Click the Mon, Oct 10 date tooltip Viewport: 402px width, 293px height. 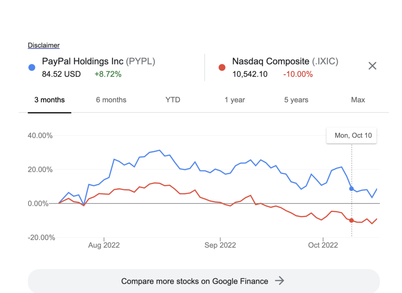click(x=353, y=136)
